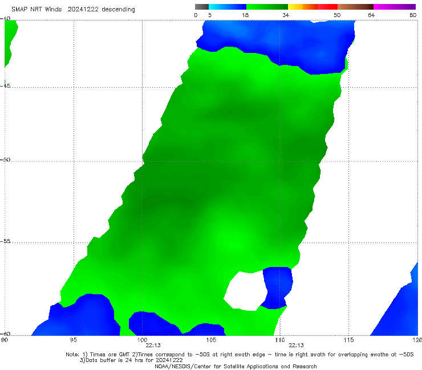Viewport: 422px width, 370px height.
Task: Click the small blue wind patch near 110E, 58S
Action: tap(278, 288)
